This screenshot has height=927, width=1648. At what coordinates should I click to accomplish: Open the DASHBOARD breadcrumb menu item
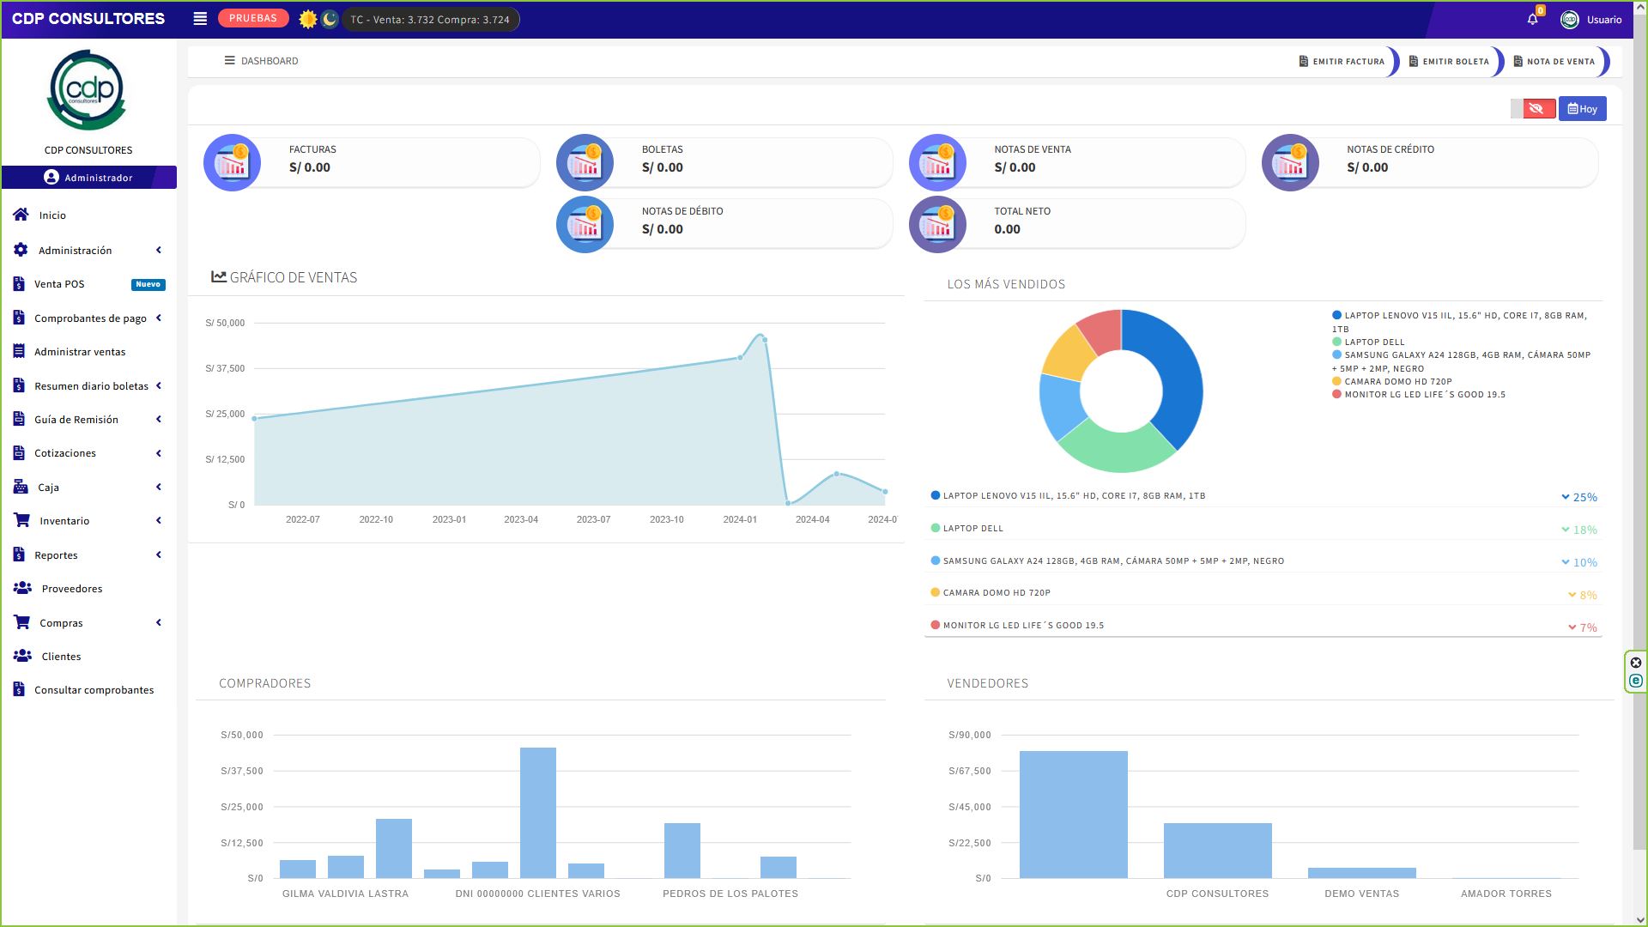point(260,61)
